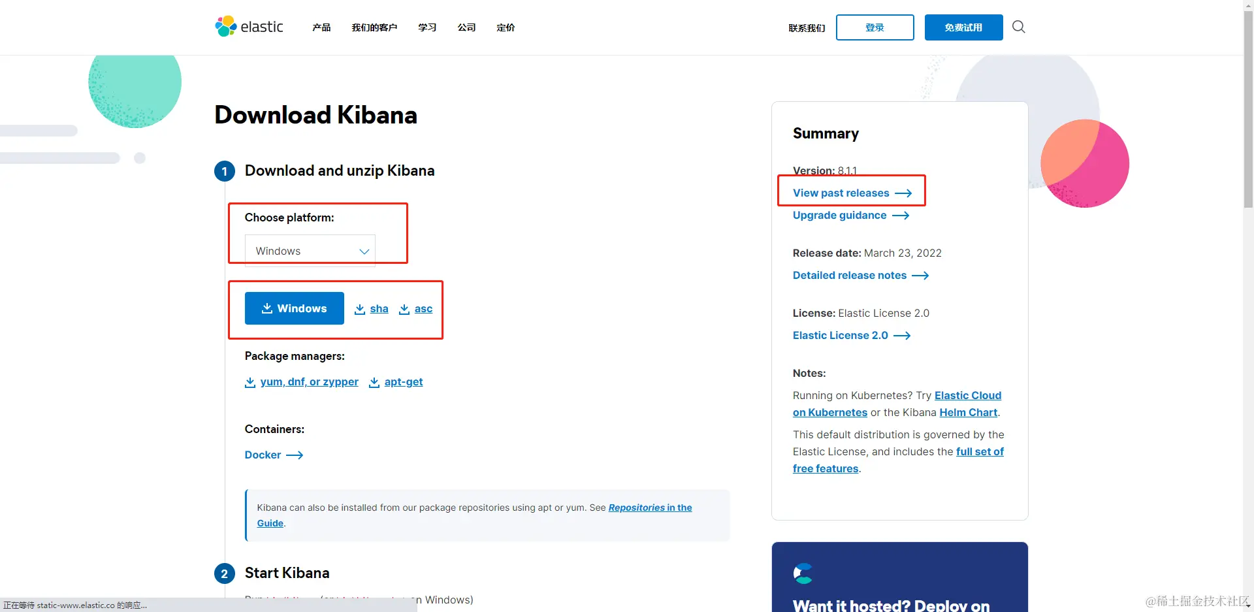Open the 产品 menu in the navigation

[x=321, y=27]
